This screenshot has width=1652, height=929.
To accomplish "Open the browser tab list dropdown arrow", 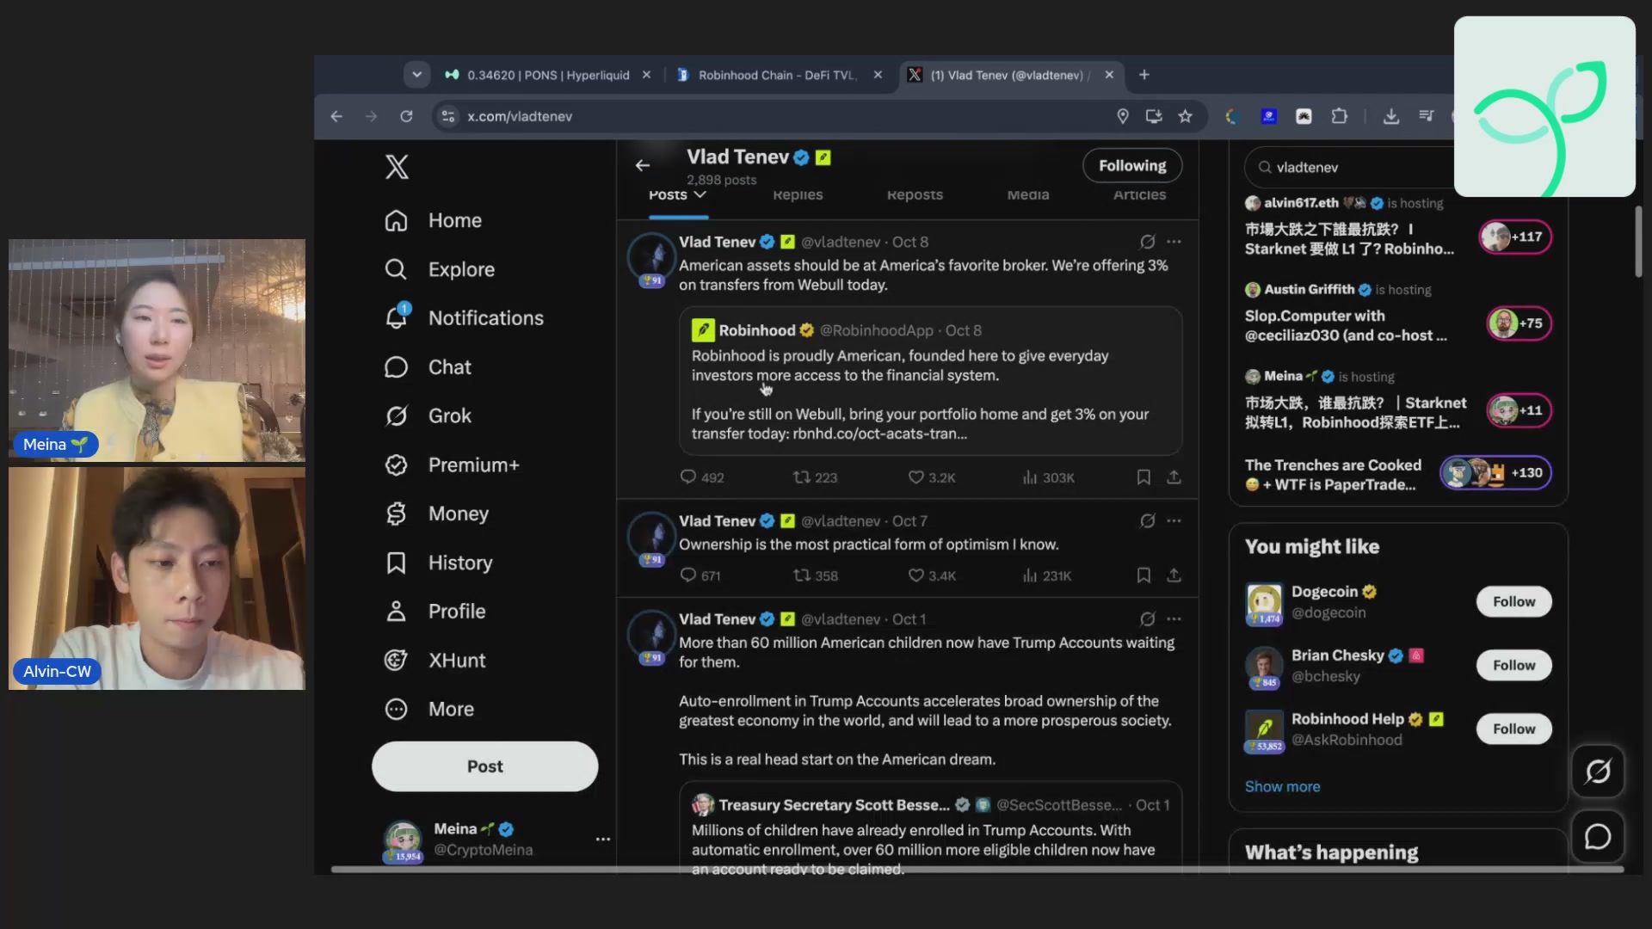I will pos(416,75).
